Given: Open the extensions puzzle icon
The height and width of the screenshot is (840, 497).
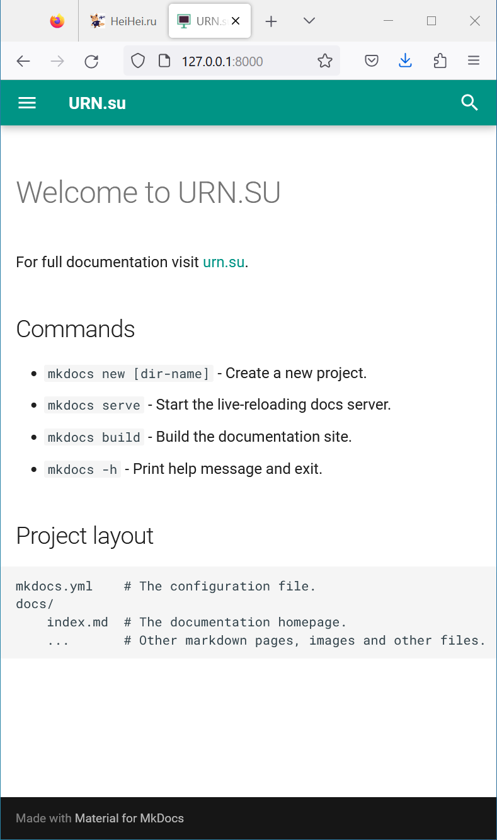Looking at the screenshot, I should 440,61.
